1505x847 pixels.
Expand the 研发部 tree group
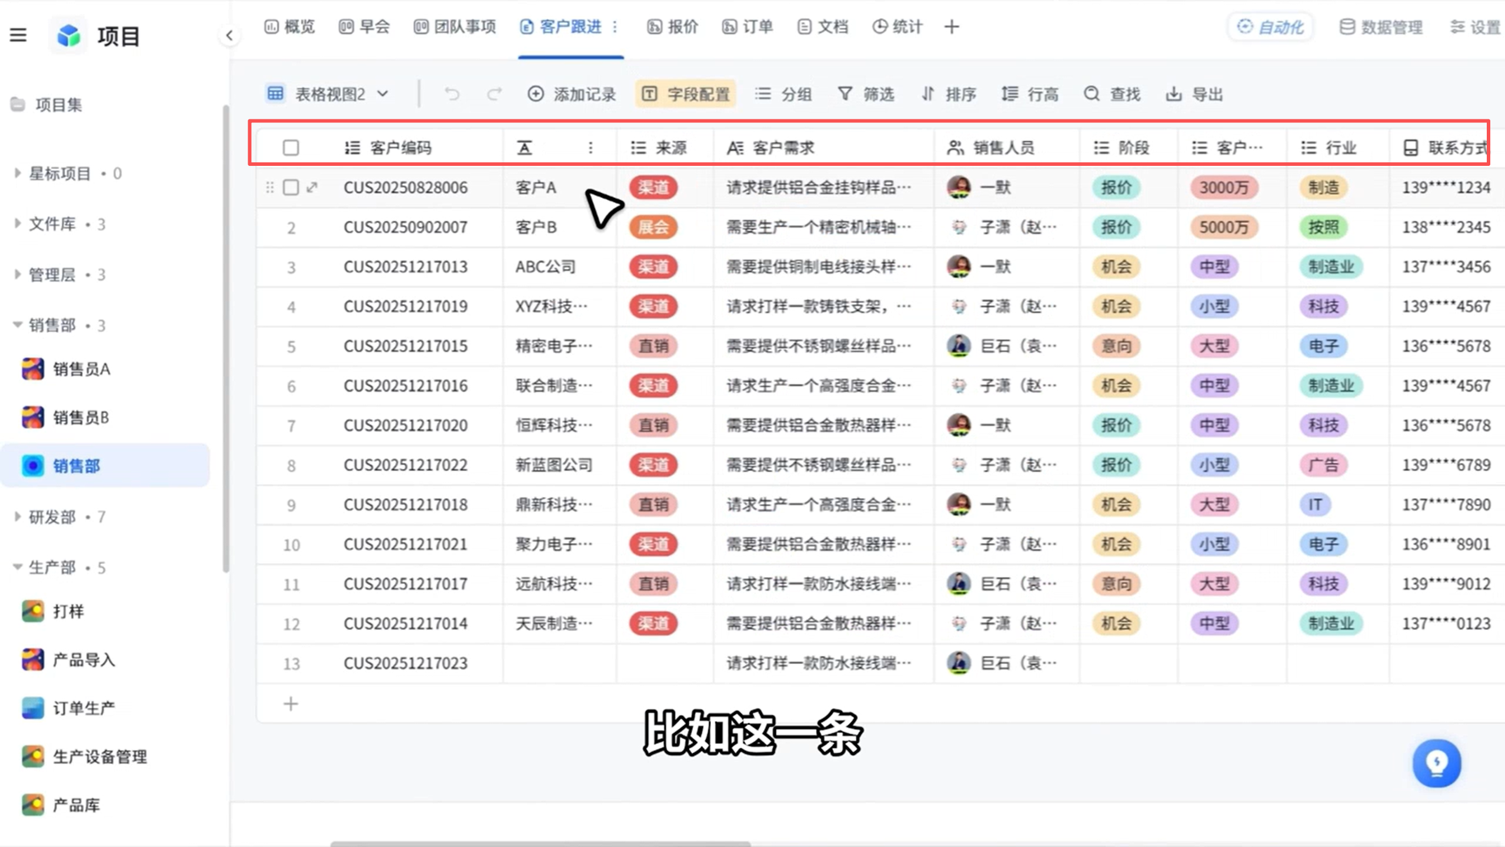coord(17,516)
